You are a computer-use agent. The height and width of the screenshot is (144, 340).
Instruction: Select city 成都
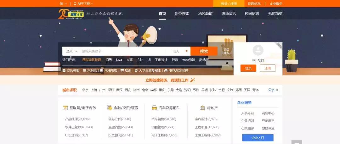153,90
